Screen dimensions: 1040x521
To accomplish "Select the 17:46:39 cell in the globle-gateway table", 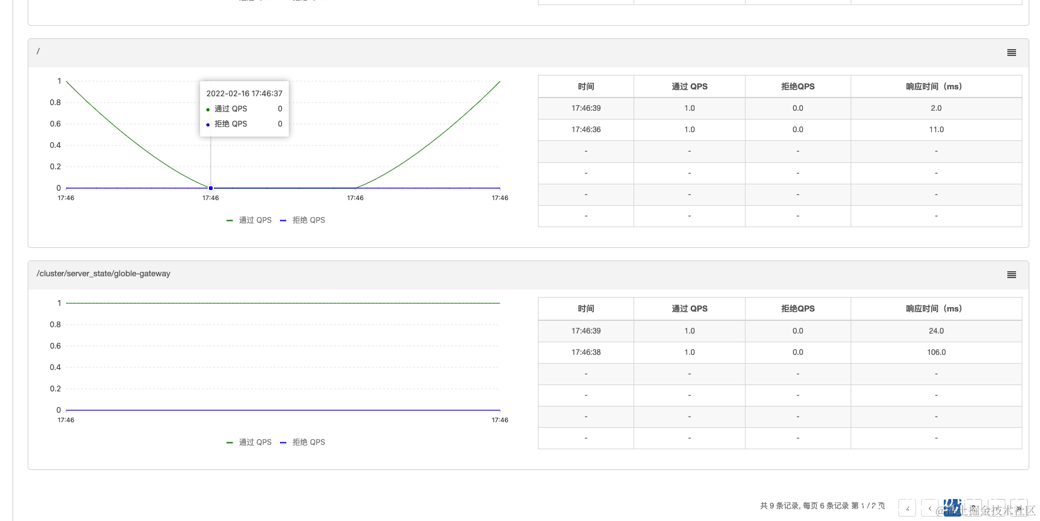I will [586, 331].
